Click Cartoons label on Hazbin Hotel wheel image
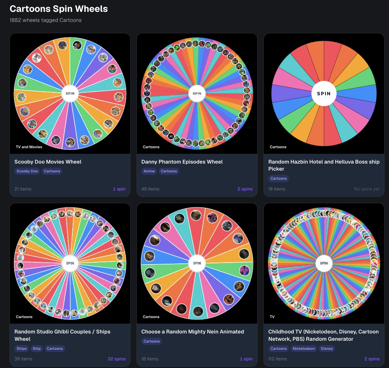 (x=278, y=147)
